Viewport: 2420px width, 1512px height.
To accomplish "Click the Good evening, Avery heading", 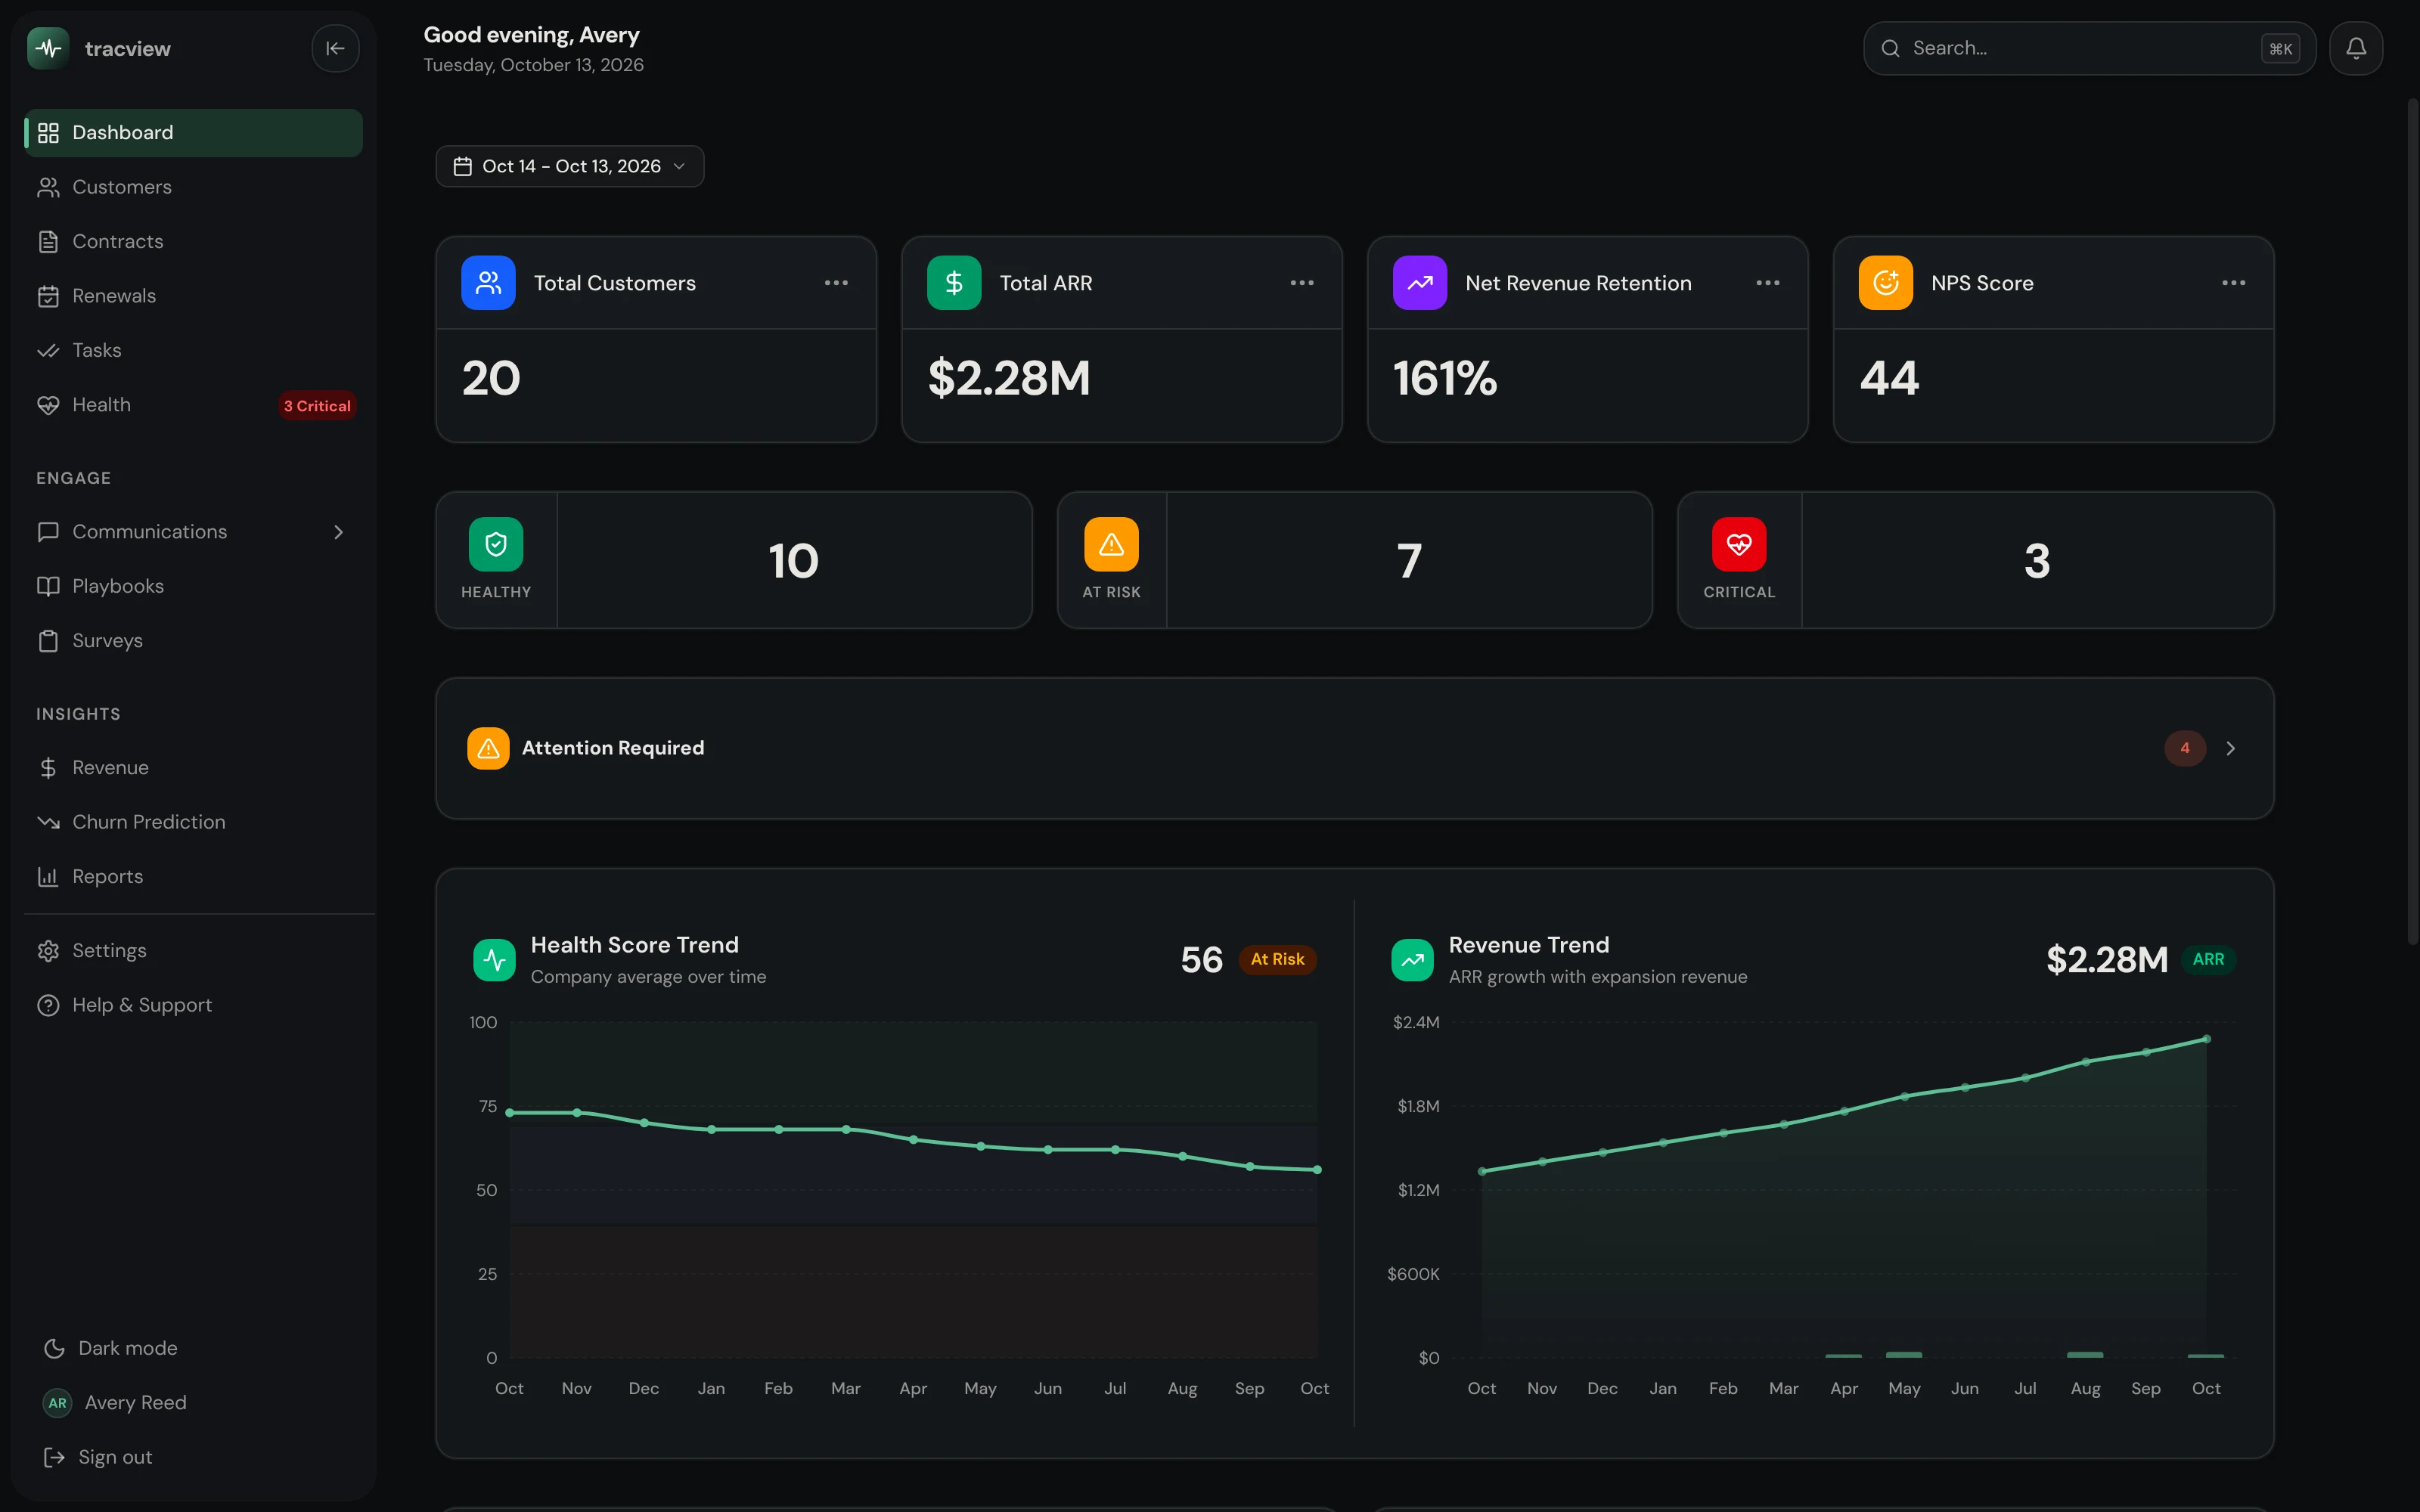I will coord(531,35).
